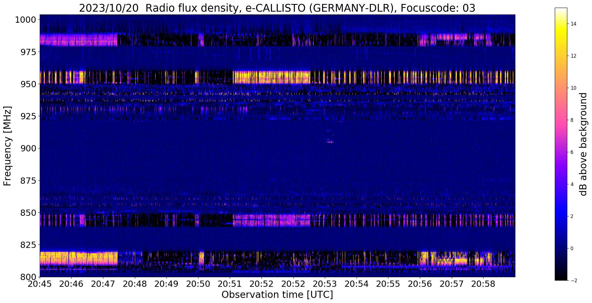Click the plot title mentioning e-CALLISTO GERMANY-DLR
This screenshot has height=303, width=592.
click(277, 8)
